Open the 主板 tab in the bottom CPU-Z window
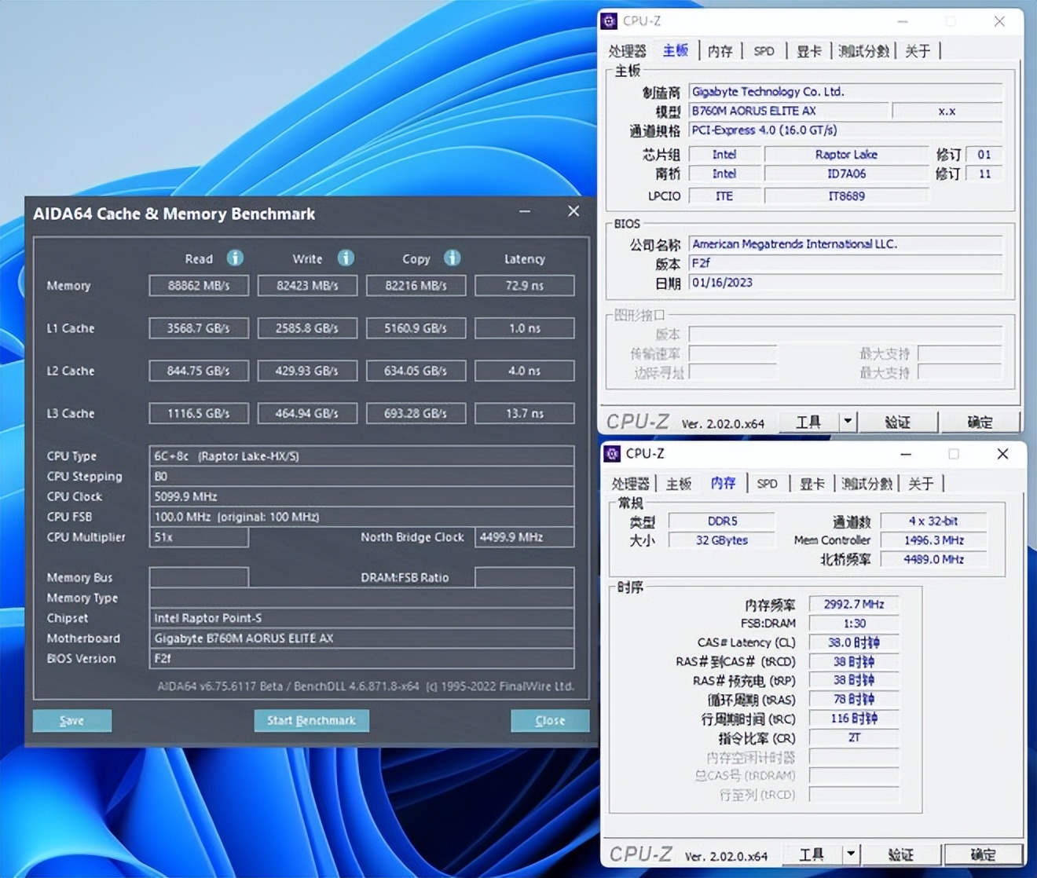 (677, 484)
